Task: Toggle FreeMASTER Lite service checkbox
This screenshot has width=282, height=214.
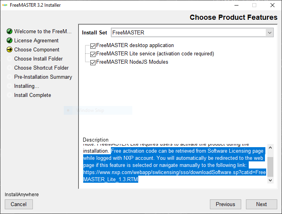Action: click(93, 54)
